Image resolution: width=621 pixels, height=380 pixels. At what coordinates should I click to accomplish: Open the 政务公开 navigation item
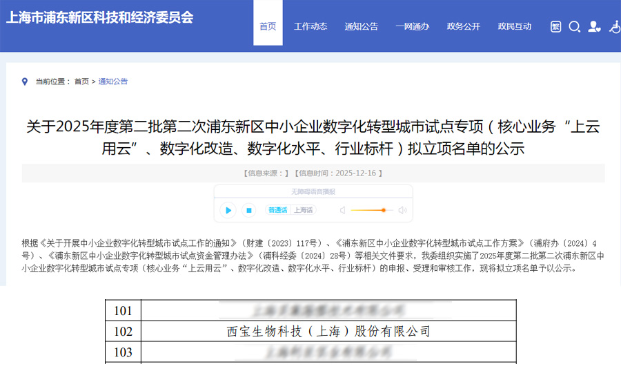[464, 26]
